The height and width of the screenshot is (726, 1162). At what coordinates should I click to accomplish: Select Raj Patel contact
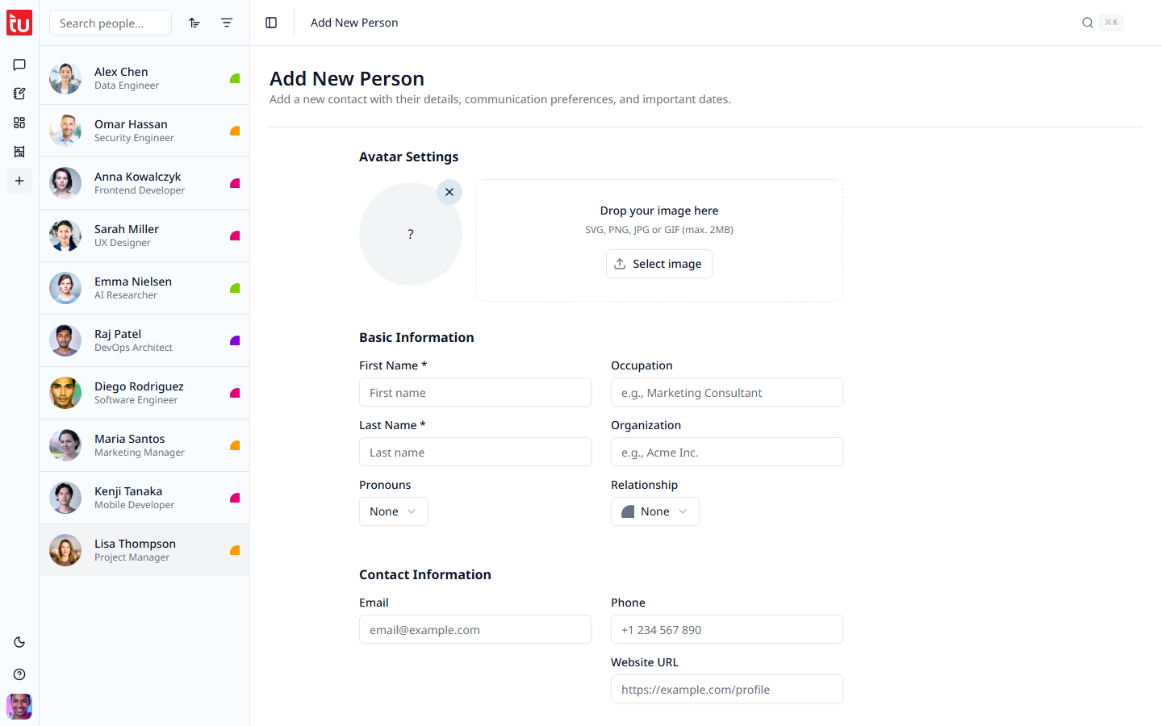point(144,340)
